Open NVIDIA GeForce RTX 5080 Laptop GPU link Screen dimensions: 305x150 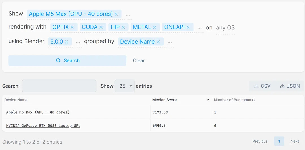[x=43, y=125]
